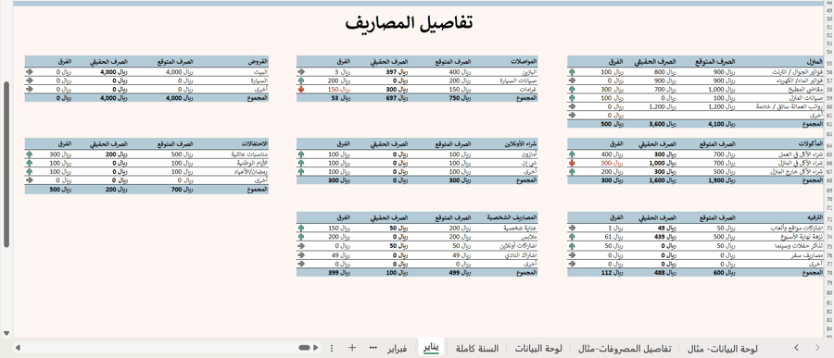834x358 pixels.
Task: Click the gray arrow in مصاريف سفر row
Action: pyautogui.click(x=573, y=255)
